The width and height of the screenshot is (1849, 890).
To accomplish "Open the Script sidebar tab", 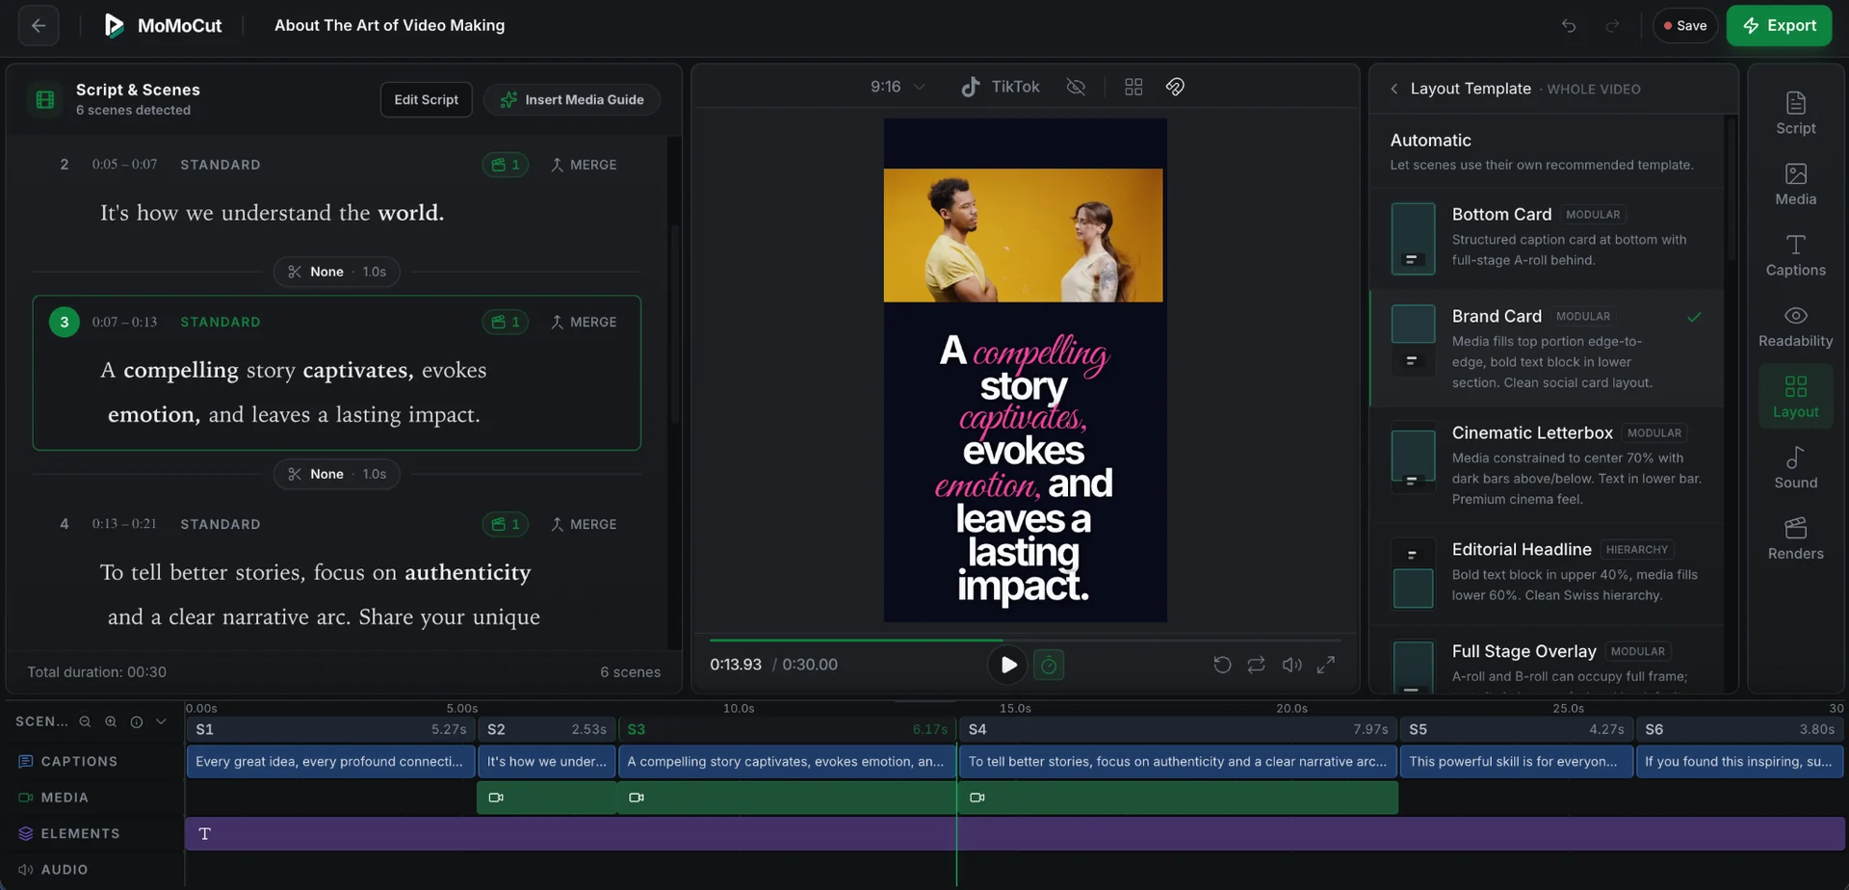I will point(1795,113).
